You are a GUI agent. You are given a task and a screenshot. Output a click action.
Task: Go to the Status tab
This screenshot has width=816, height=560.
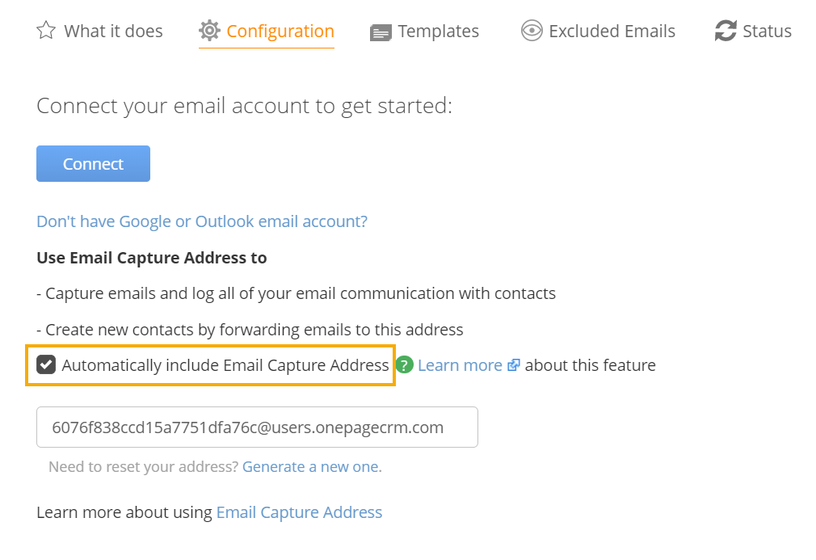[767, 32]
